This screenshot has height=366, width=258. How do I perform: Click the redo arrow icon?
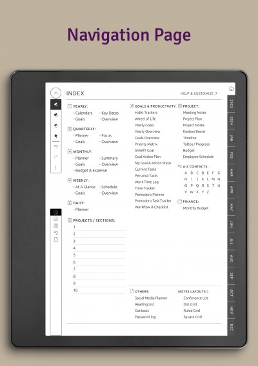pos(56,157)
